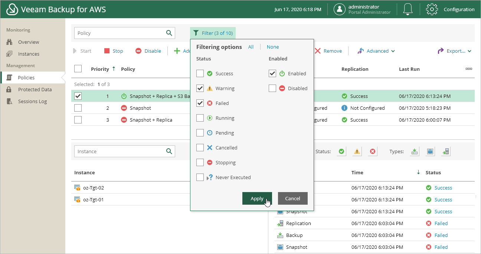Open the notifications bell
Viewport: 481px width, 254px height.
click(408, 9)
